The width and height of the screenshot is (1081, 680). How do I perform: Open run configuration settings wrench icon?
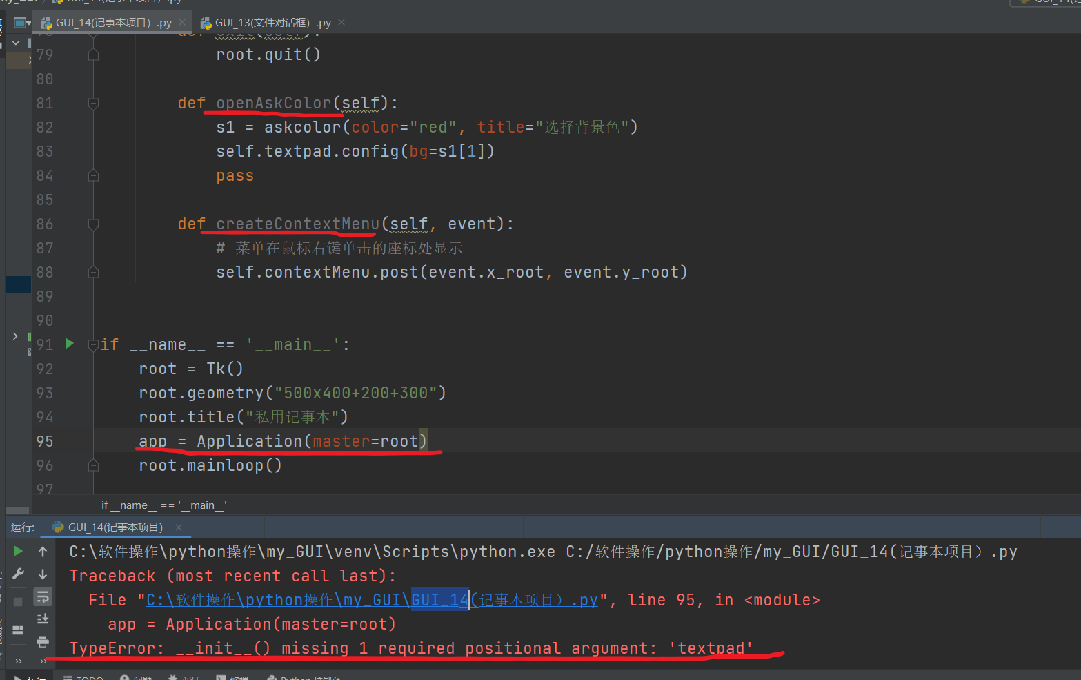[18, 574]
